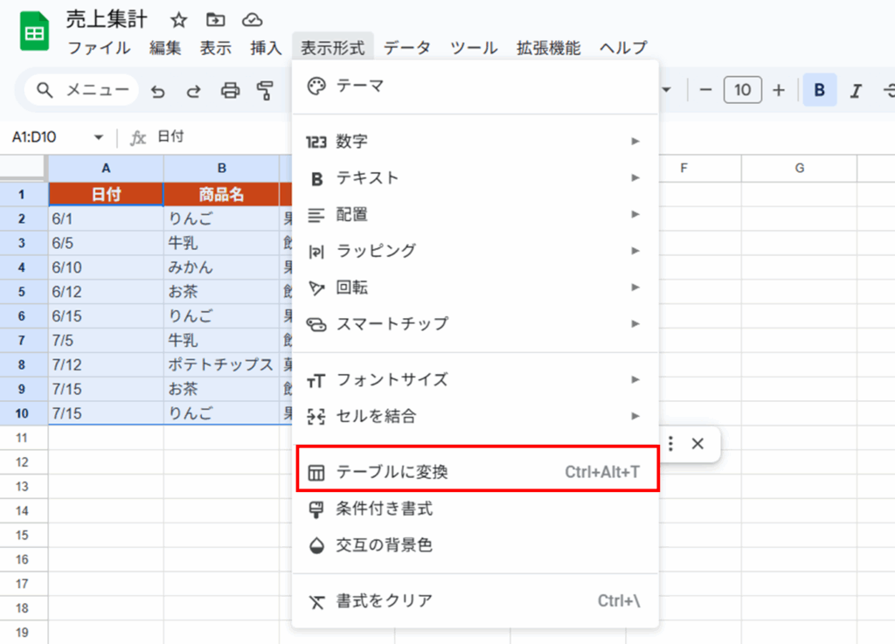895x644 pixels.
Task: Toggle bold formatting button
Action: [x=819, y=90]
